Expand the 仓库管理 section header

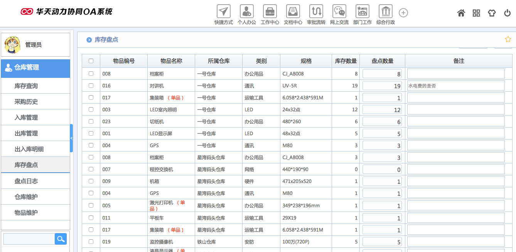[x=35, y=68]
